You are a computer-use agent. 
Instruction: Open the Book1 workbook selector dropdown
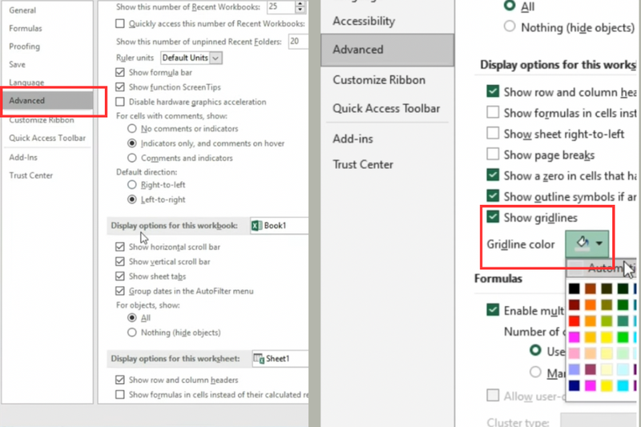[x=280, y=226]
